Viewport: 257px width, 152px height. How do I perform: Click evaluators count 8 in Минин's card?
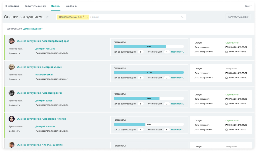(141, 78)
